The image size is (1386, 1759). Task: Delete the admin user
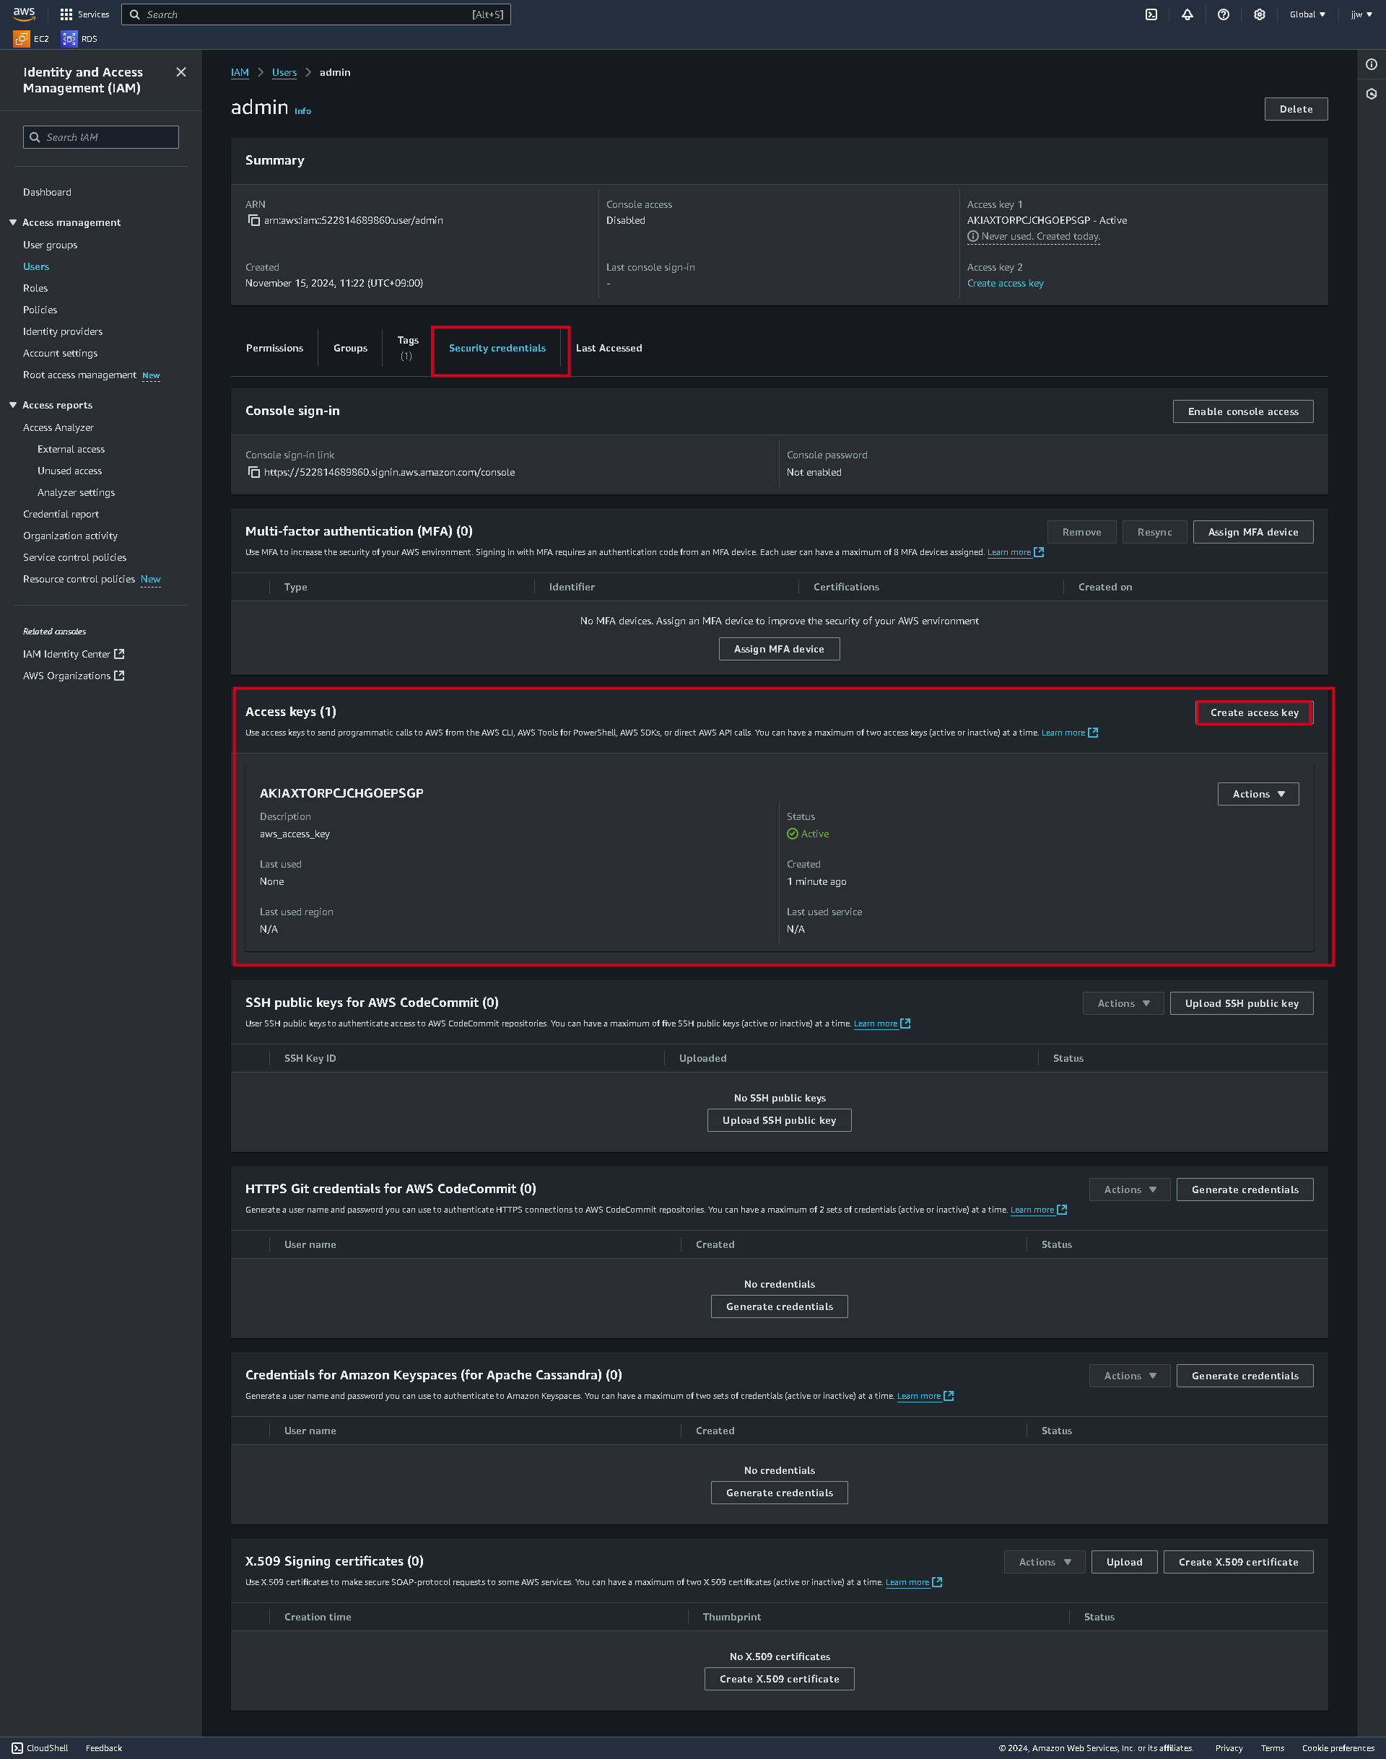click(x=1295, y=110)
